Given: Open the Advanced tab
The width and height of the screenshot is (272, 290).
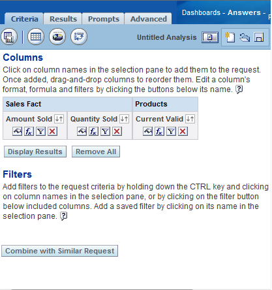Looking at the screenshot, I should [x=149, y=19].
